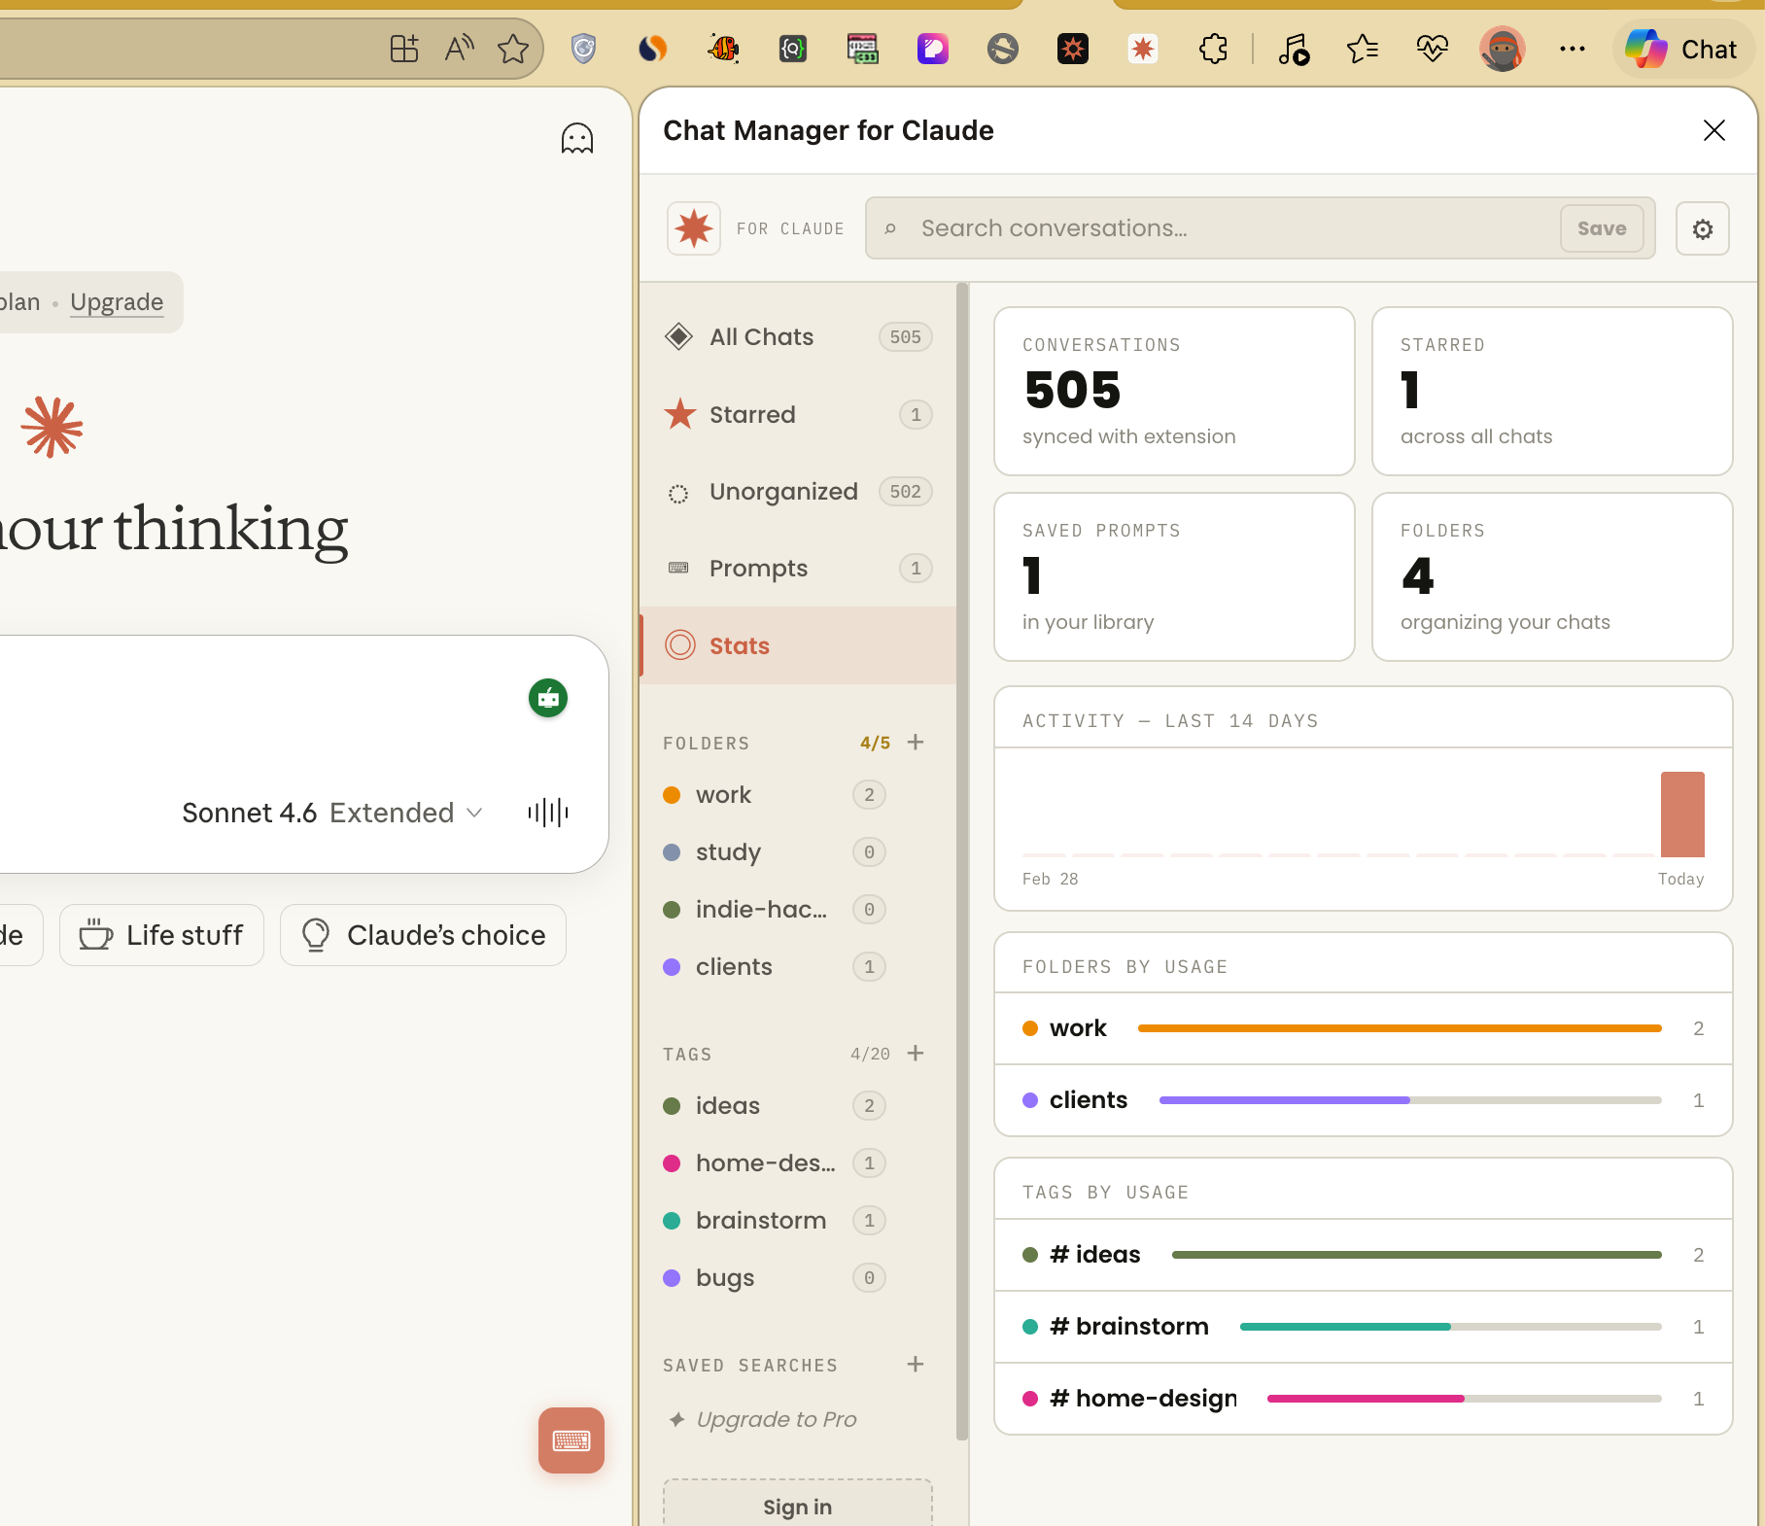Open the orange bug extension icon

(723, 49)
